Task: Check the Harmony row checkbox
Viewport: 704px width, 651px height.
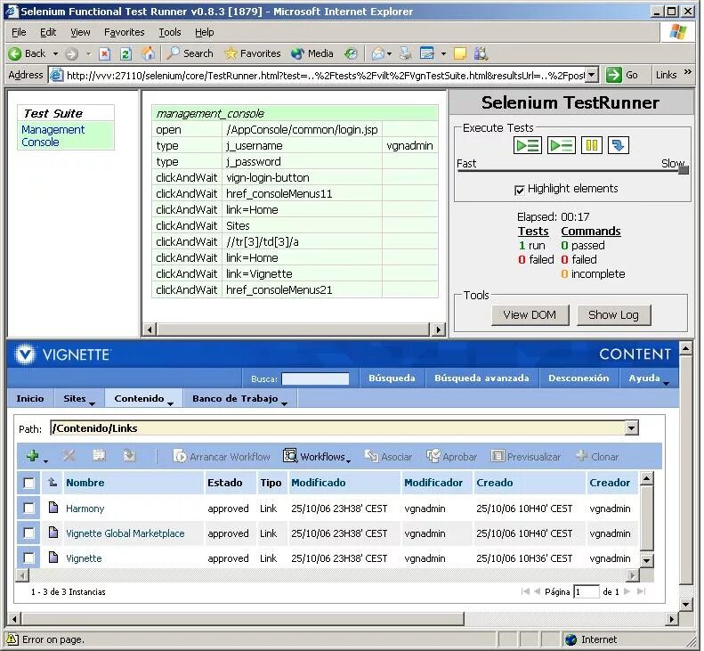Action: coord(28,509)
